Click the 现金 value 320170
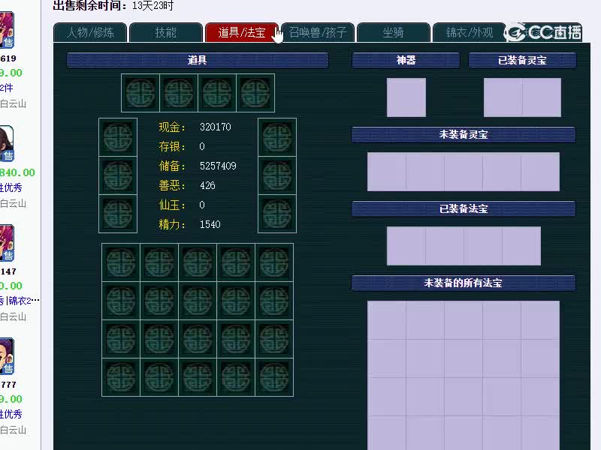Viewport: 601px width, 450px height. (x=216, y=127)
